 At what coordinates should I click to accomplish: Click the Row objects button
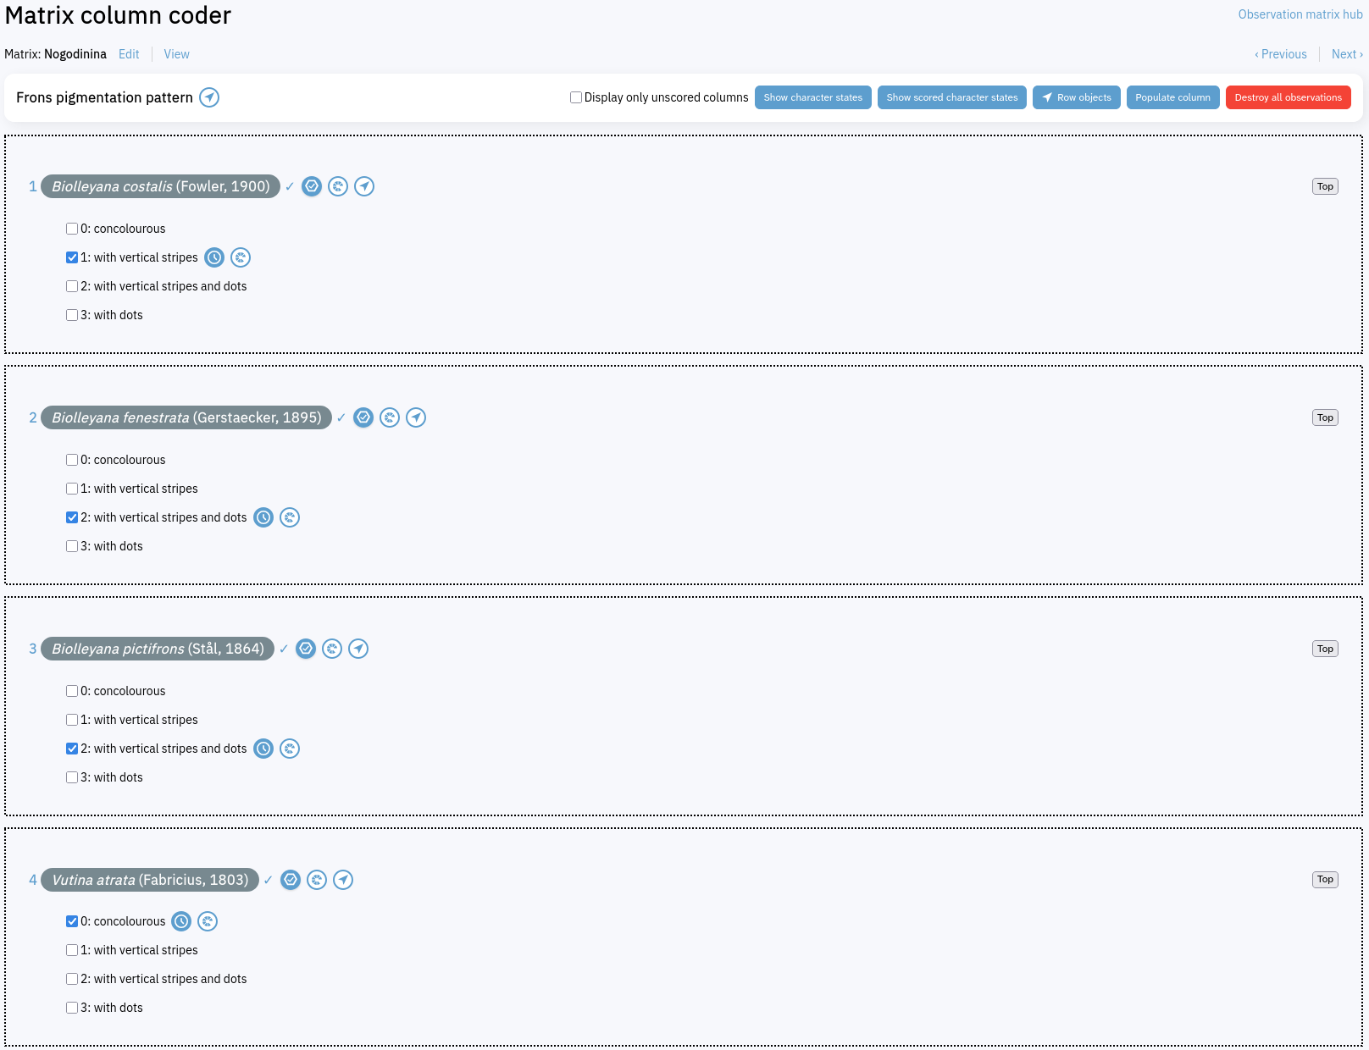[x=1076, y=97]
